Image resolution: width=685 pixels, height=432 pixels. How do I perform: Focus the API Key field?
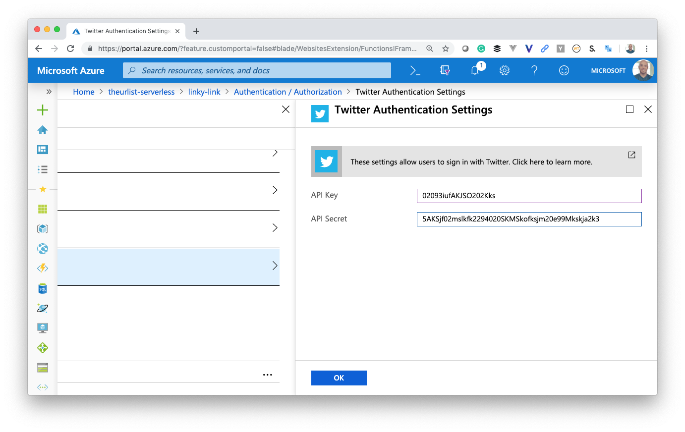[x=529, y=196]
